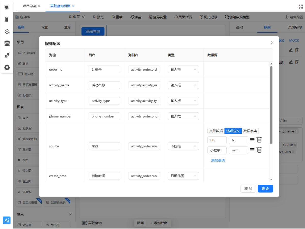
Task: Click the Ai assistant icon
Action: click(7, 220)
